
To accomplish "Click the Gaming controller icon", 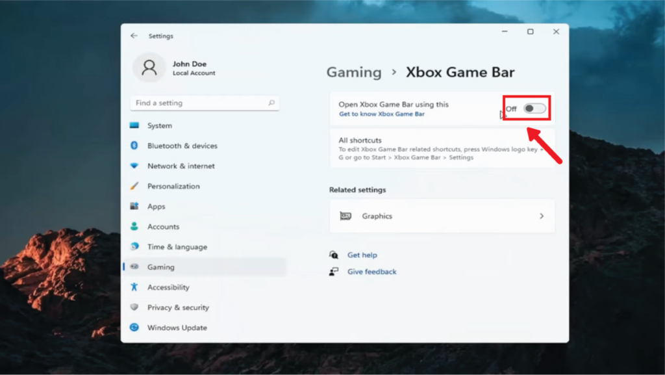I will tap(134, 266).
